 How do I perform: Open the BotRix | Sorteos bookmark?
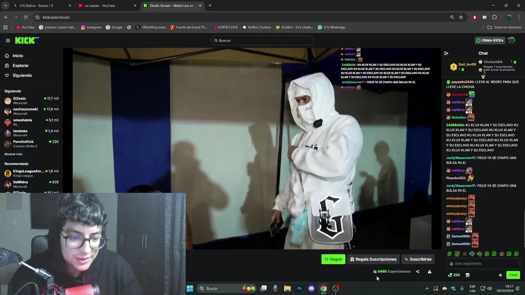tap(257, 27)
